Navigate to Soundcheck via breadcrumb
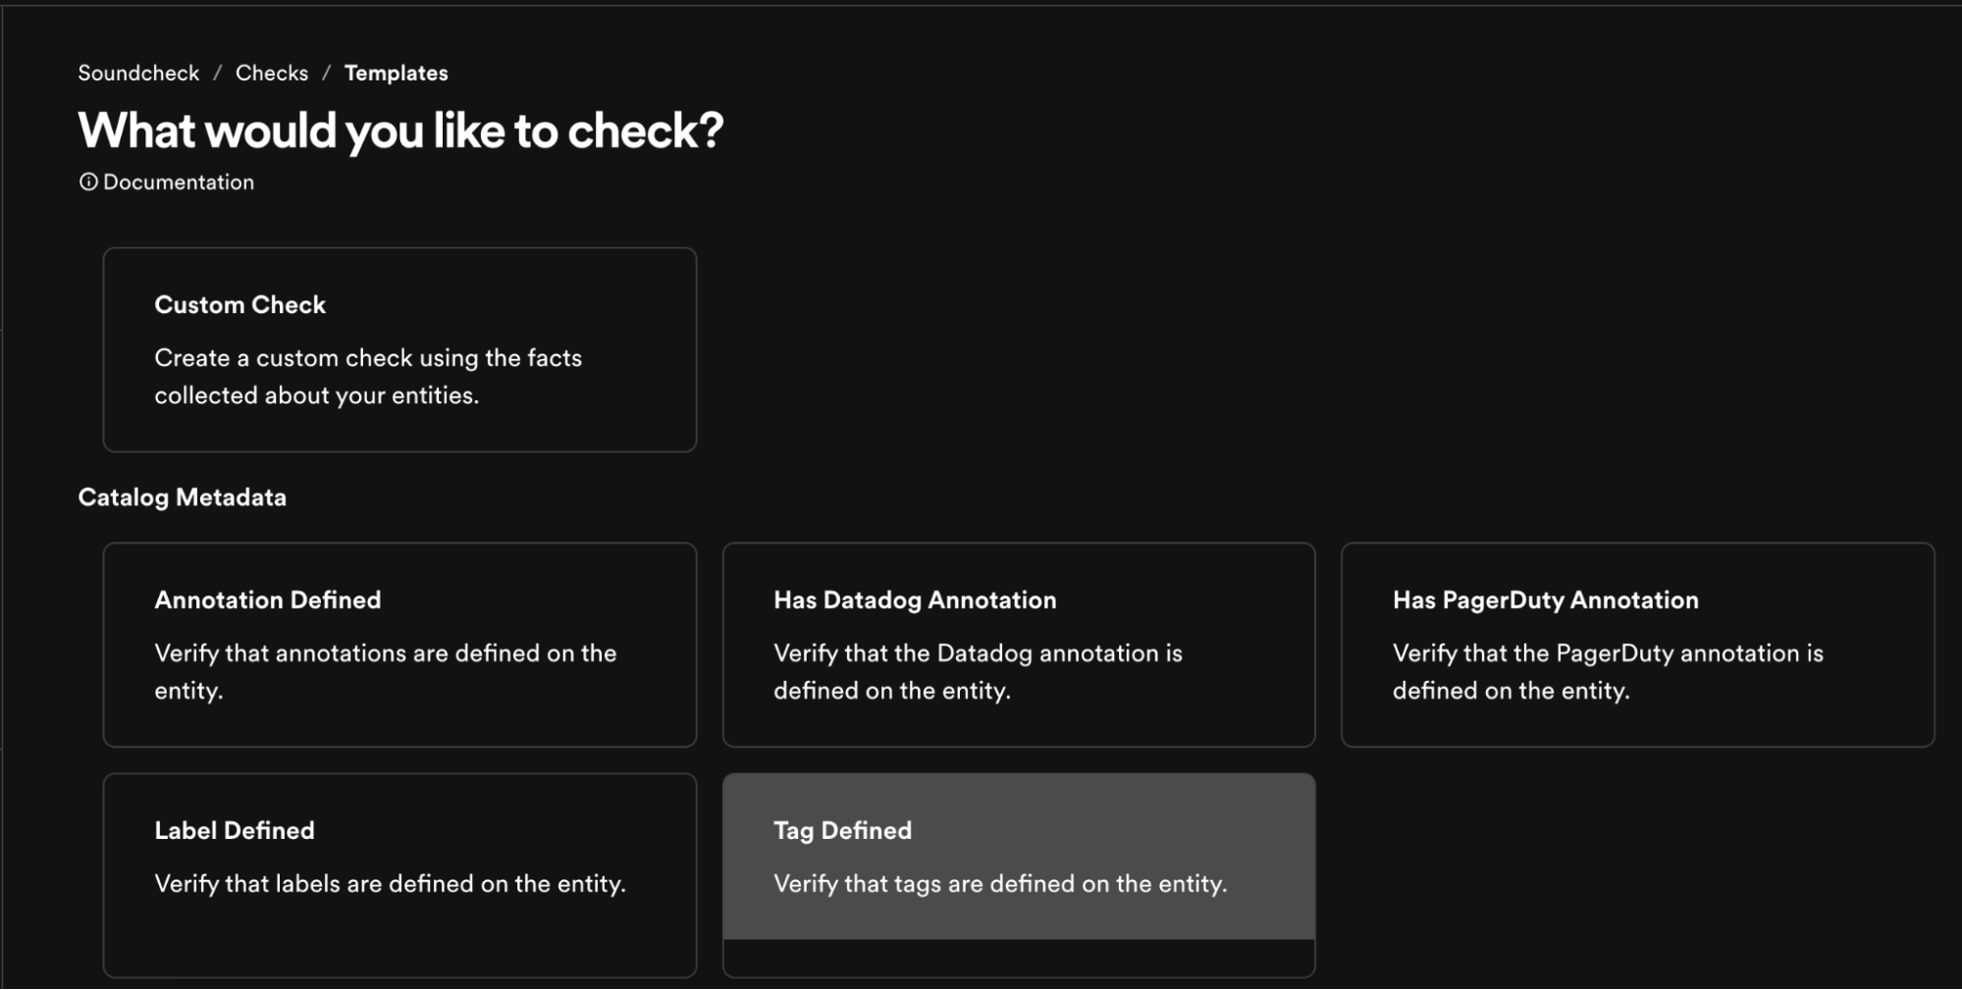 137,73
